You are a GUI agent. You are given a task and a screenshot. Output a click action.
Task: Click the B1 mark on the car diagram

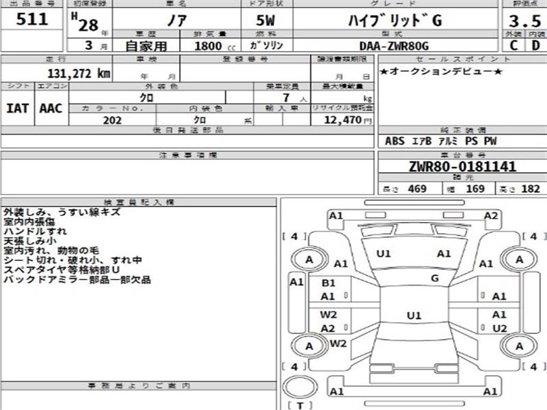tap(328, 283)
